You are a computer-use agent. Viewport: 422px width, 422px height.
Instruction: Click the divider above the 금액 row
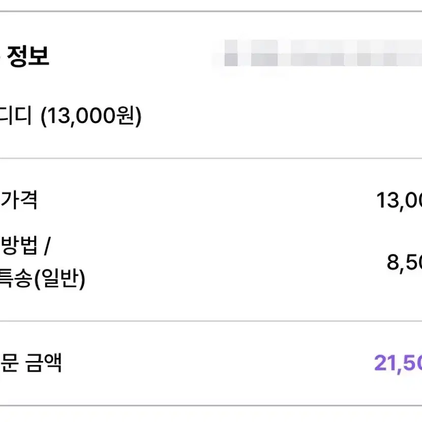point(211,321)
